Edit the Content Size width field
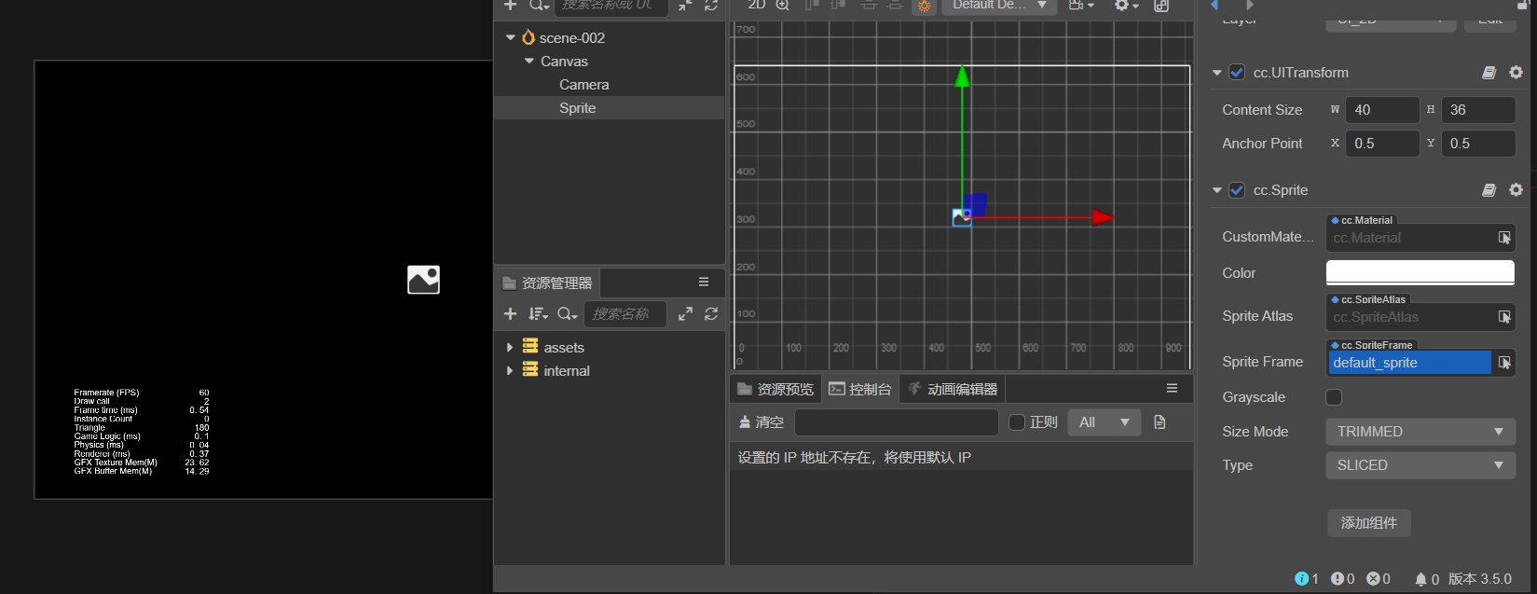The image size is (1537, 594). [x=1383, y=110]
